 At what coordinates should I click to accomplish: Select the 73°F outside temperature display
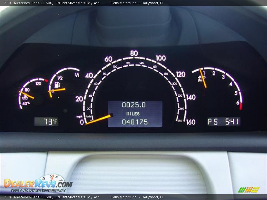pyautogui.click(x=46, y=122)
